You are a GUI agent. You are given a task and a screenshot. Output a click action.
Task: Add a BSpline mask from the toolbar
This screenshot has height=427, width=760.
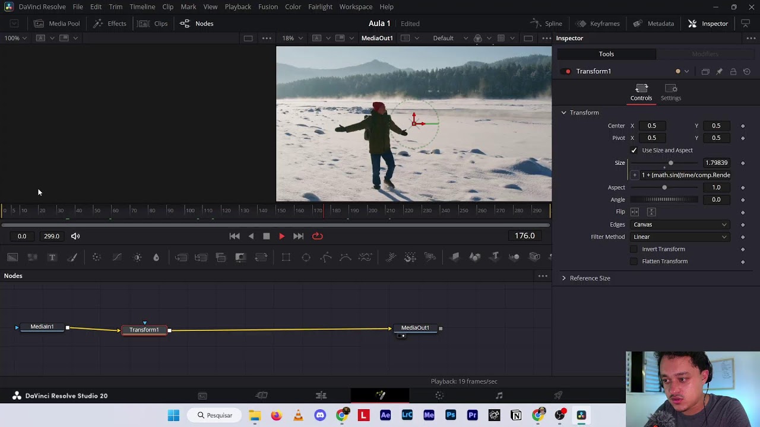tap(346, 257)
